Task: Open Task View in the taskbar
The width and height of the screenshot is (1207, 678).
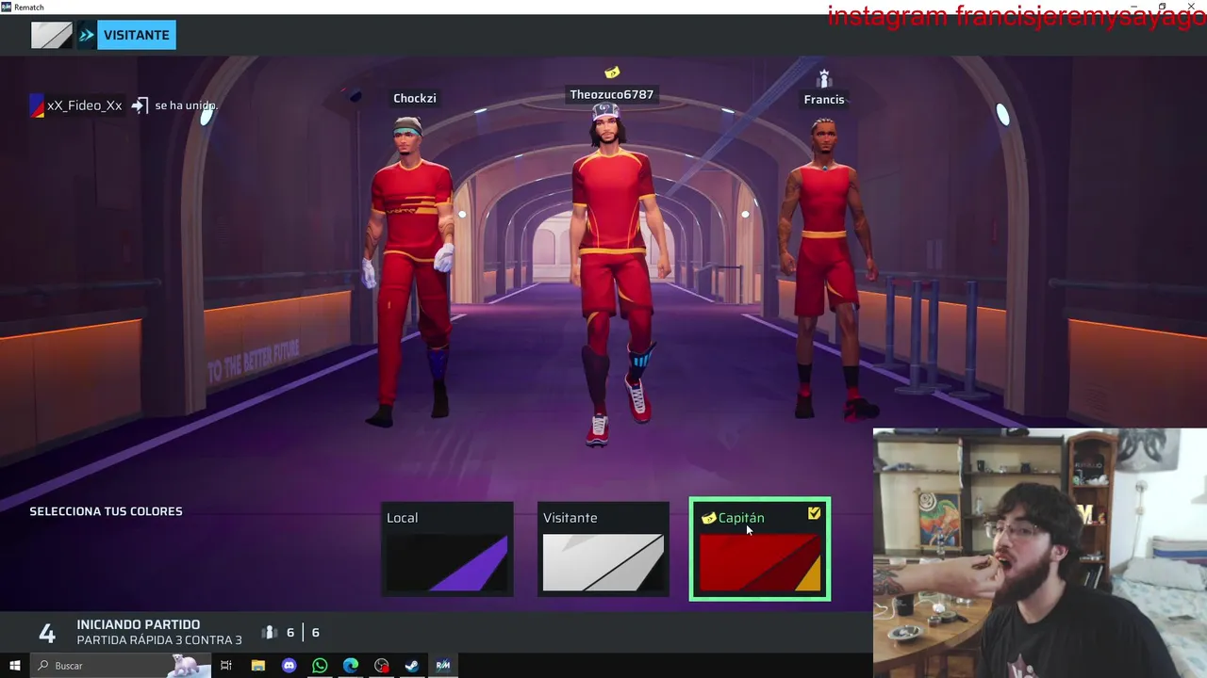Action: pyautogui.click(x=226, y=666)
